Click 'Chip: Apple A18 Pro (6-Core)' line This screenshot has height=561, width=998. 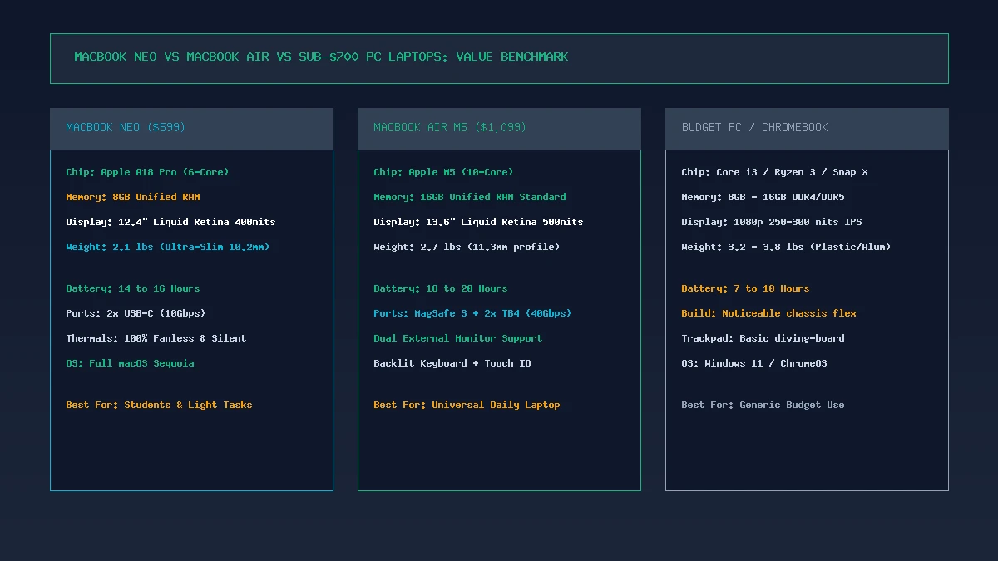click(x=147, y=172)
